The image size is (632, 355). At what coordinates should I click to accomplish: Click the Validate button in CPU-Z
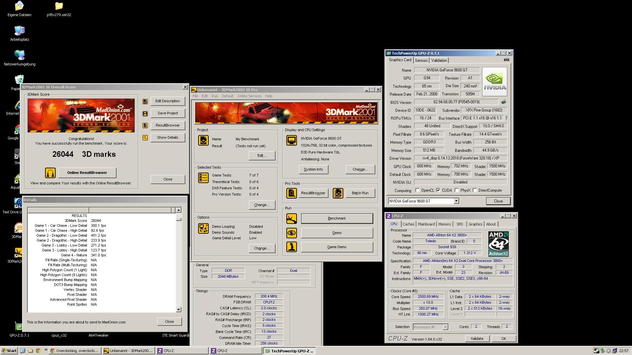point(477,339)
